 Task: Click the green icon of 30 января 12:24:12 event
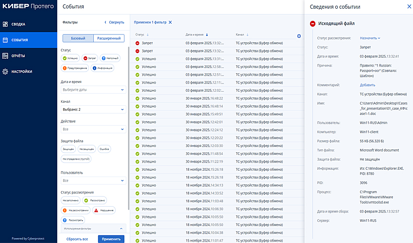click(x=138, y=130)
